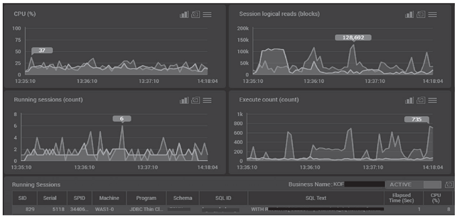
Task: Open Session logical reads panel options menu
Action: (432, 15)
